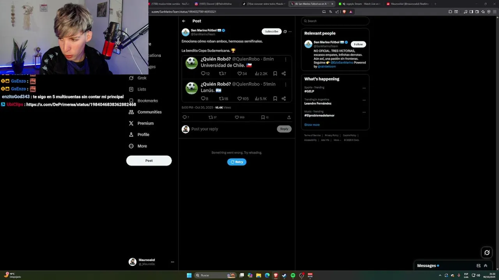This screenshot has width=499, height=280.
Task: Follow San Marino Fútbol in Relevant people
Action: (x=358, y=44)
